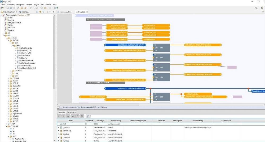Viewport: 265px width, 142px height.
Task: Click the Save toolbar icon
Action: coord(8,8)
